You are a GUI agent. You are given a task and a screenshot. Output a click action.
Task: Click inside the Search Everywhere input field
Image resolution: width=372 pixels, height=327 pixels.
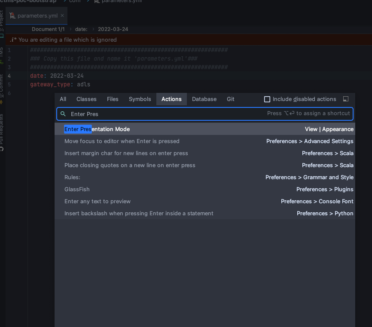[x=172, y=114]
